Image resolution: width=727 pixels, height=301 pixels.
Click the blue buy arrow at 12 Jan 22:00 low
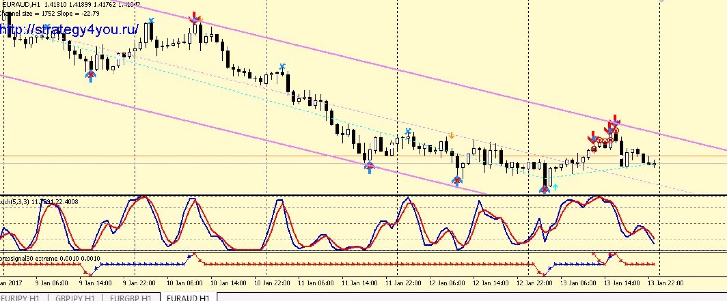(x=544, y=189)
